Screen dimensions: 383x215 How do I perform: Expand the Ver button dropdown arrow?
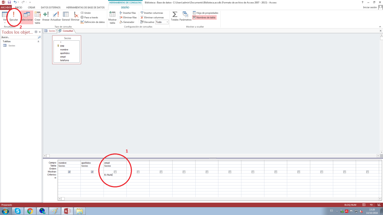5,22
